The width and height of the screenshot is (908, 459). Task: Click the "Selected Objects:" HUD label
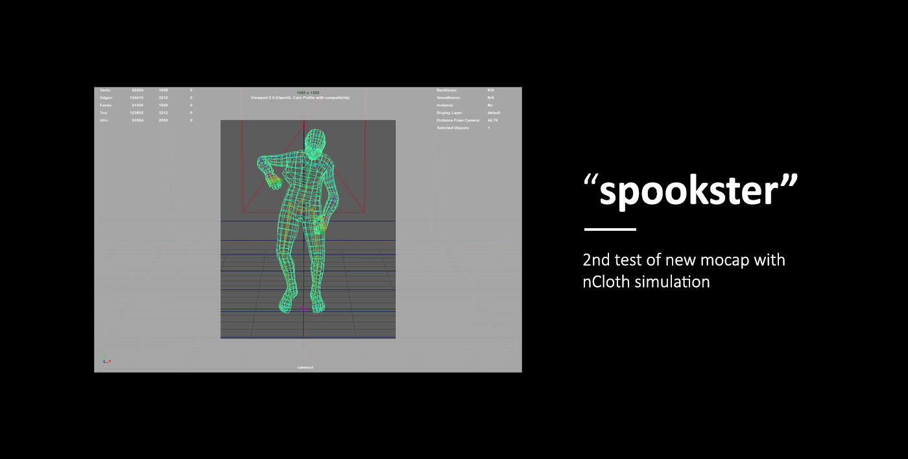[453, 128]
